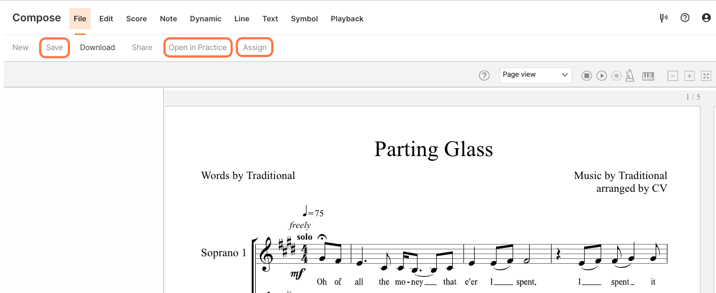Click the Download button
The height and width of the screenshot is (293, 716).
click(98, 47)
